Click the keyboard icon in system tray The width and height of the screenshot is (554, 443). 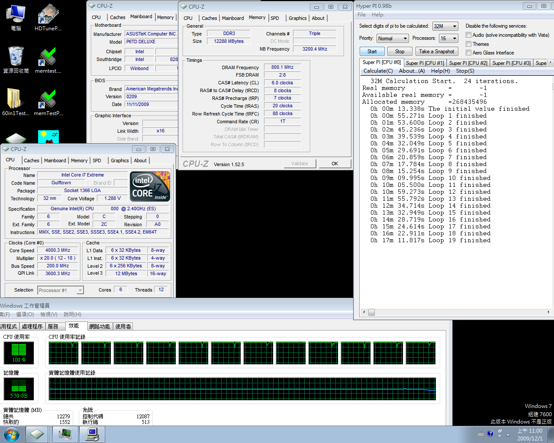(x=481, y=434)
